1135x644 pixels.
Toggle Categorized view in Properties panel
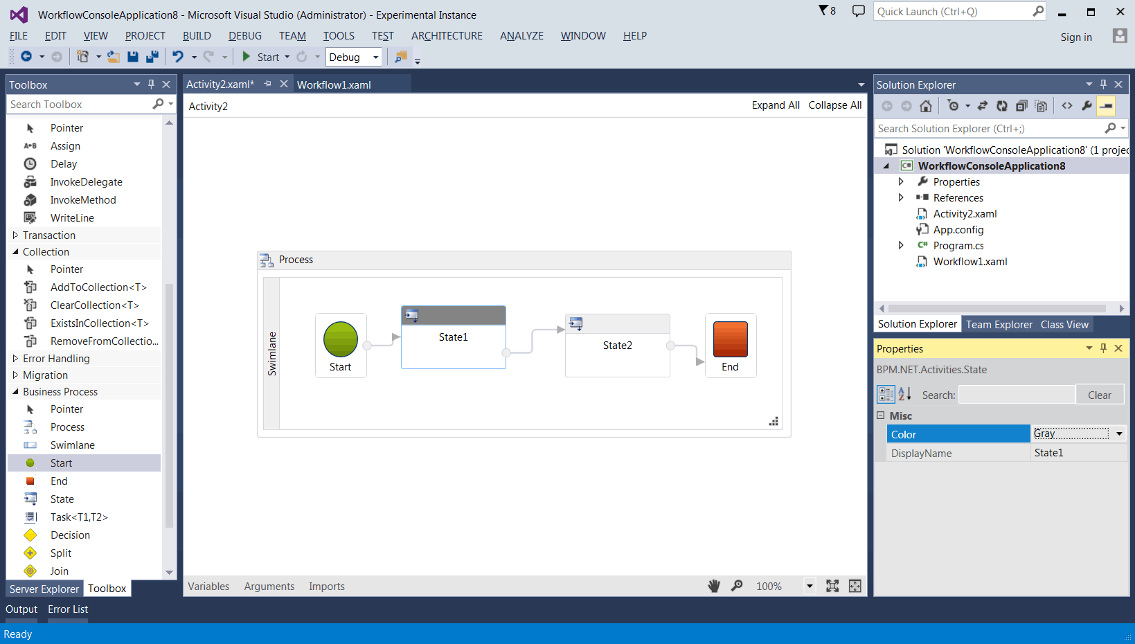(x=886, y=394)
